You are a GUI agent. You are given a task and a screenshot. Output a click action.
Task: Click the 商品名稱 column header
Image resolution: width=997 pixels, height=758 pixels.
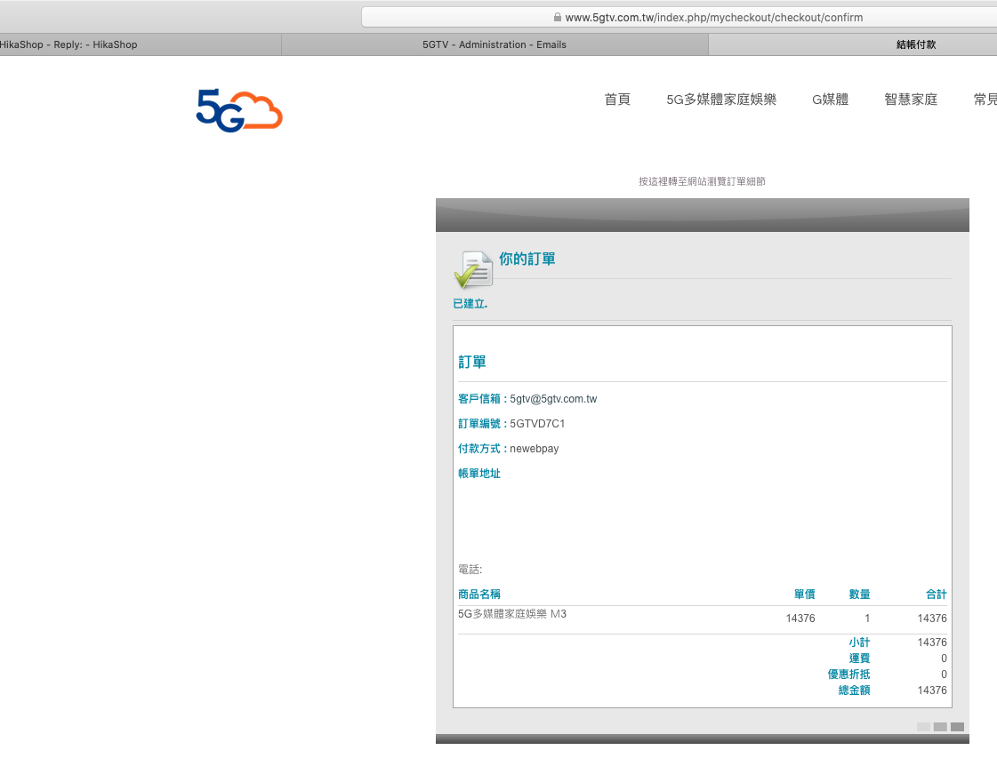click(x=478, y=594)
